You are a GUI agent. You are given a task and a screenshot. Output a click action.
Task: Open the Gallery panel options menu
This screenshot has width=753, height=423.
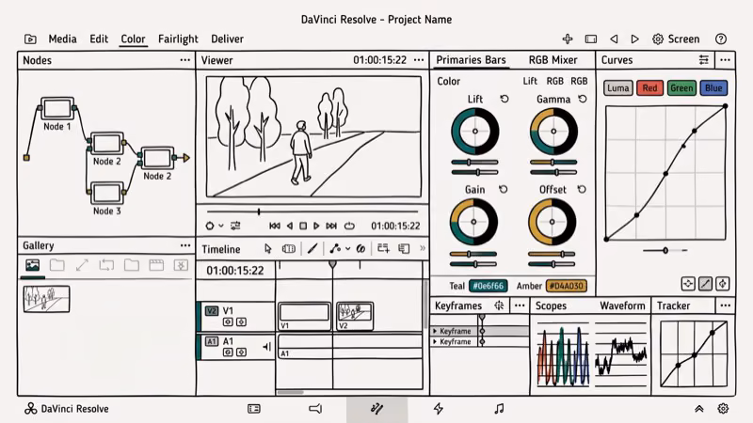pos(185,245)
